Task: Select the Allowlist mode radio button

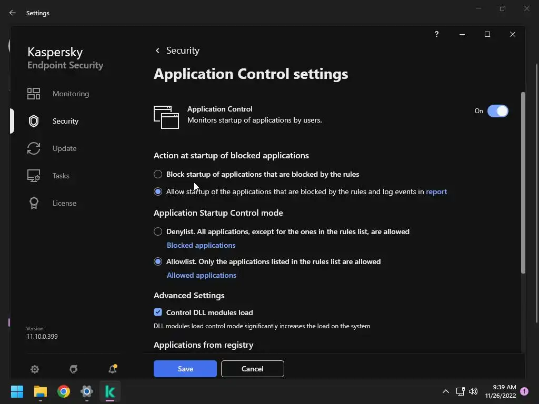Action: tap(158, 261)
